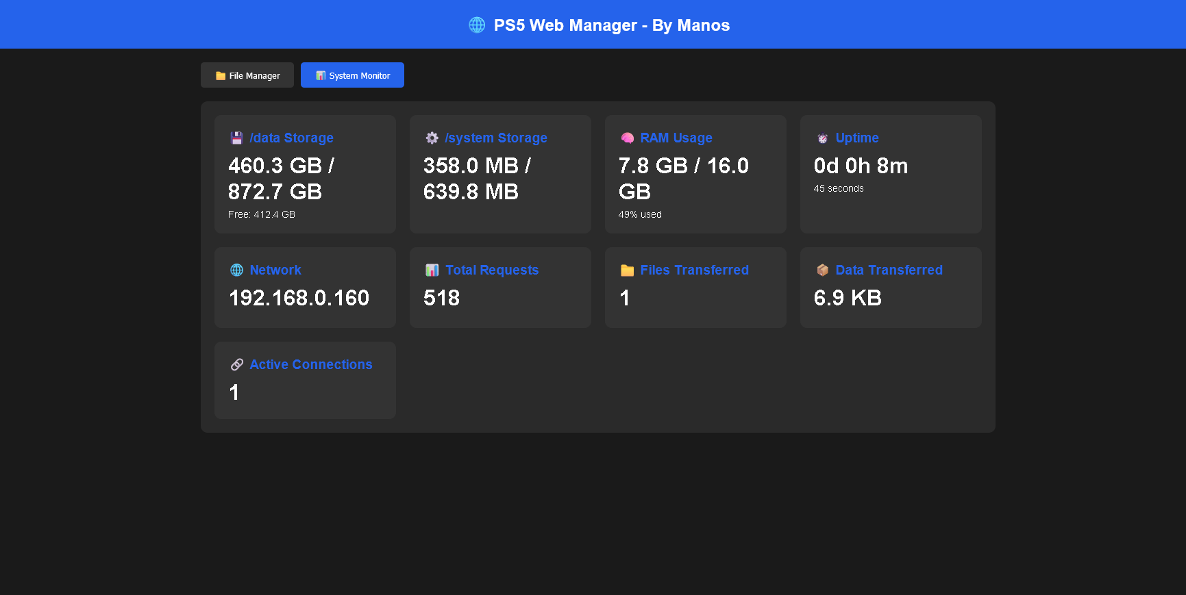Screen dimensions: 1186x595
Task: Click the bar chart icon beside Total Requests
Action: tap(432, 270)
